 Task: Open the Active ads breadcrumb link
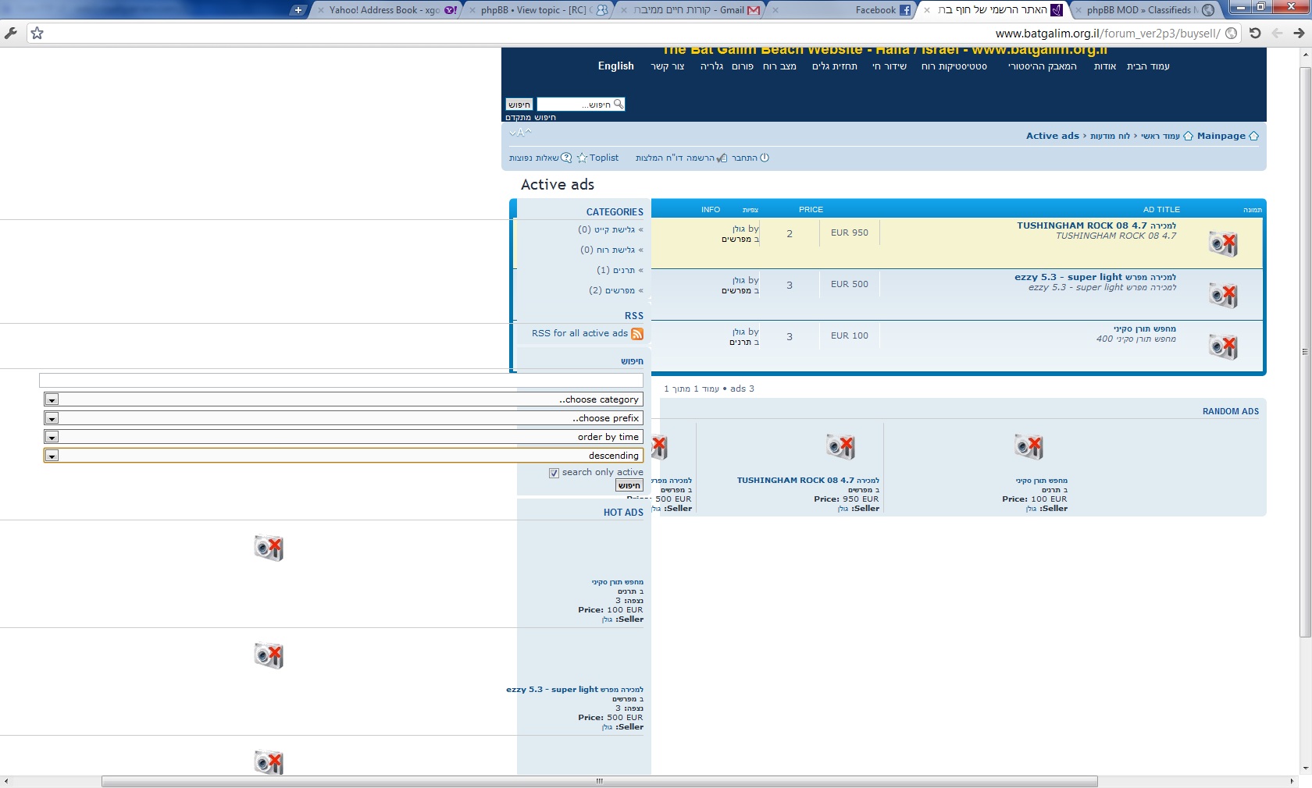point(1053,136)
